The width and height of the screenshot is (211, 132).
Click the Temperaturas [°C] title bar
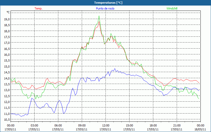tap(105, 3)
